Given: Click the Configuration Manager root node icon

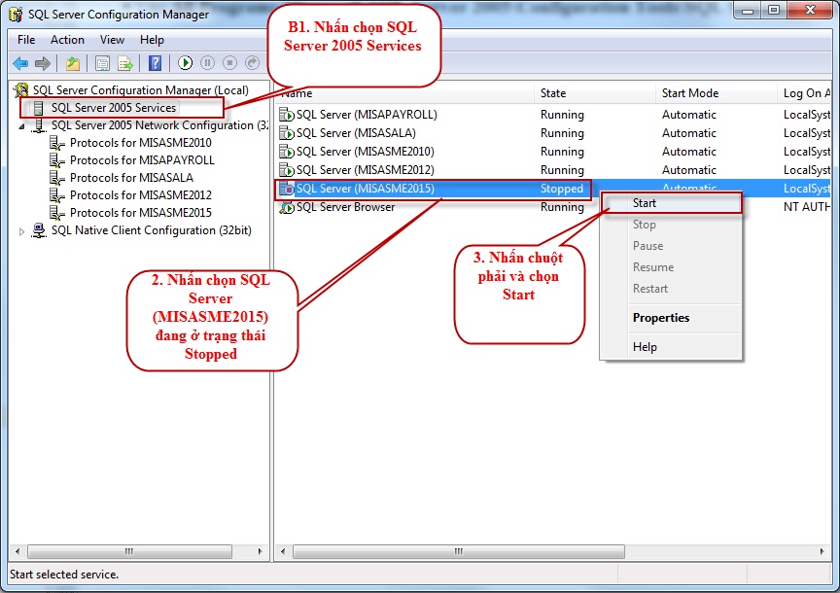Looking at the screenshot, I should tap(20, 90).
